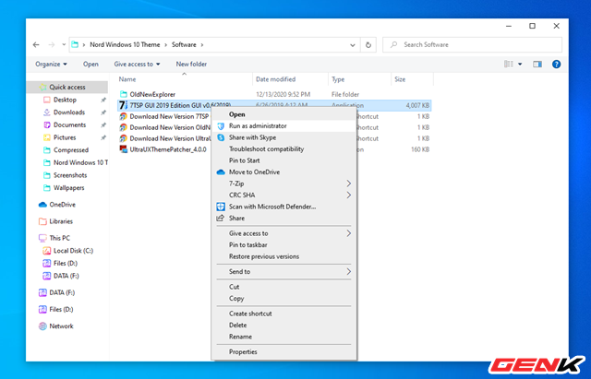The image size is (591, 379).
Task: Select the Screenshots folder in sidebar
Action: coord(70,175)
